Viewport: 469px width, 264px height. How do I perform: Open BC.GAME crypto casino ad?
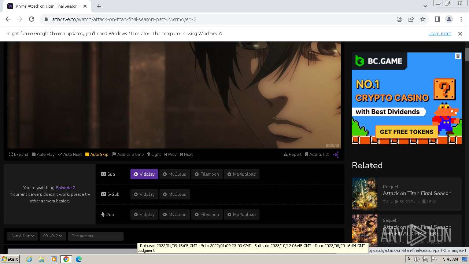coord(407,98)
